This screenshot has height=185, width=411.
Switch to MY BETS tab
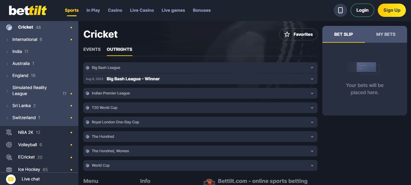pyautogui.click(x=386, y=34)
